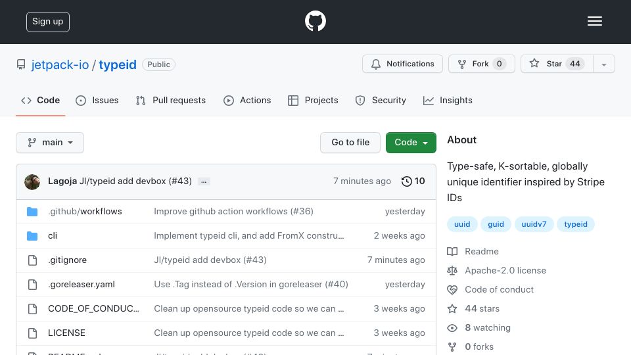Screen dimensions: 631x355
Task: Click the .goreleaser.yaml file icon
Action: 33,285
